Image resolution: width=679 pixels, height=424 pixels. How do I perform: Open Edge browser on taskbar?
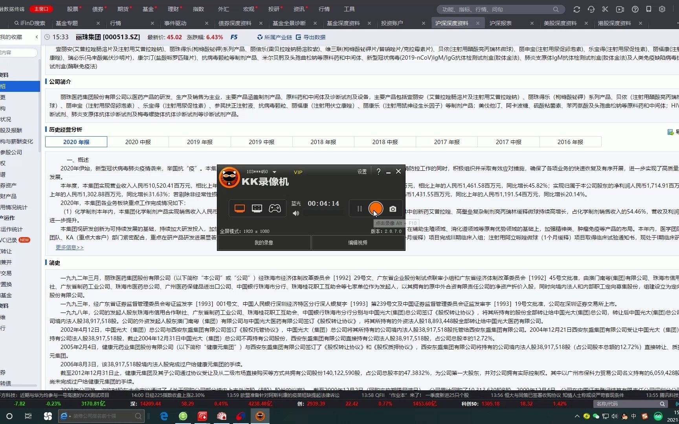tap(164, 416)
